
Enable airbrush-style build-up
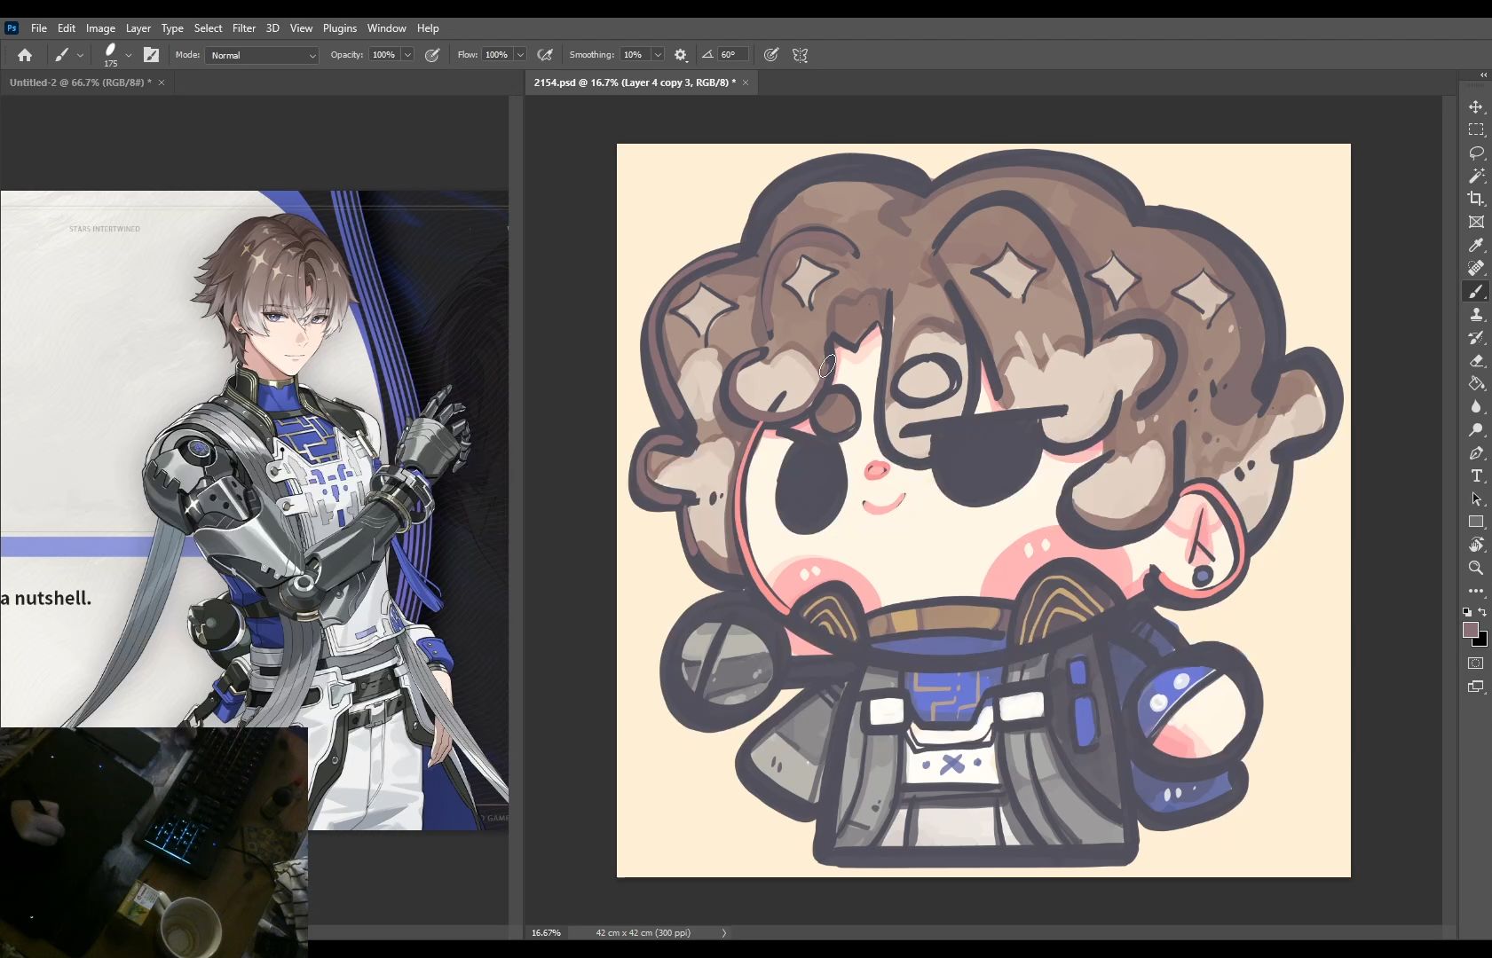545,55
